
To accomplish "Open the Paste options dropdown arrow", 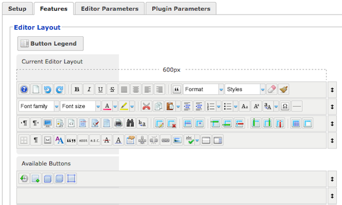I will [x=178, y=106].
